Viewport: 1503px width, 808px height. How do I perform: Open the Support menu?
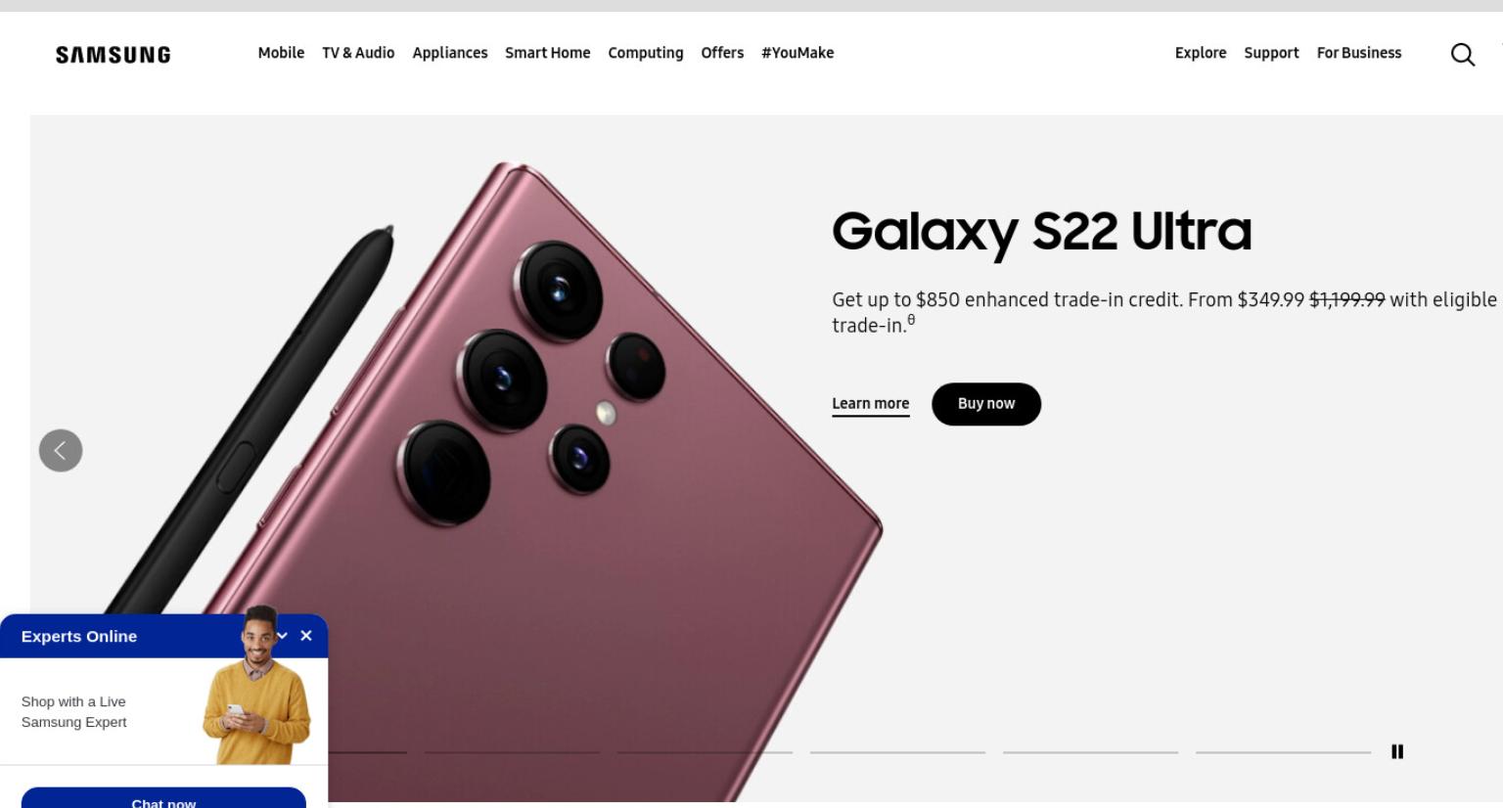point(1271,53)
